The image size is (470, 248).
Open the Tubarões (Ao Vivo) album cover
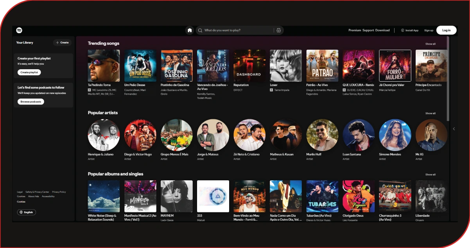tap(322, 196)
